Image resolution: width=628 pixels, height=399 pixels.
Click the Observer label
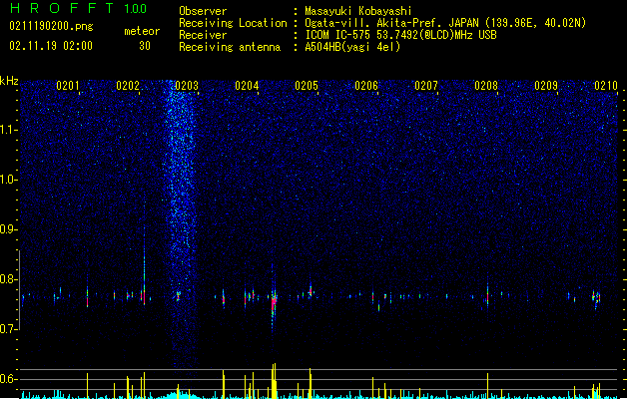203,11
